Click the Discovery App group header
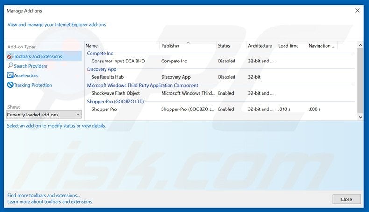Image resolution: width=369 pixels, height=212 pixels. coord(102,69)
